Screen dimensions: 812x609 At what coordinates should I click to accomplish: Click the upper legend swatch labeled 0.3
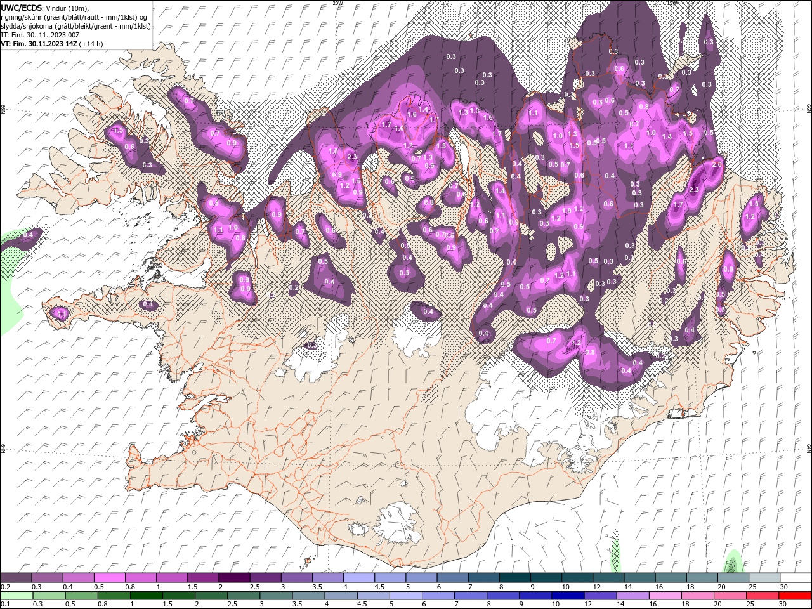point(47,577)
